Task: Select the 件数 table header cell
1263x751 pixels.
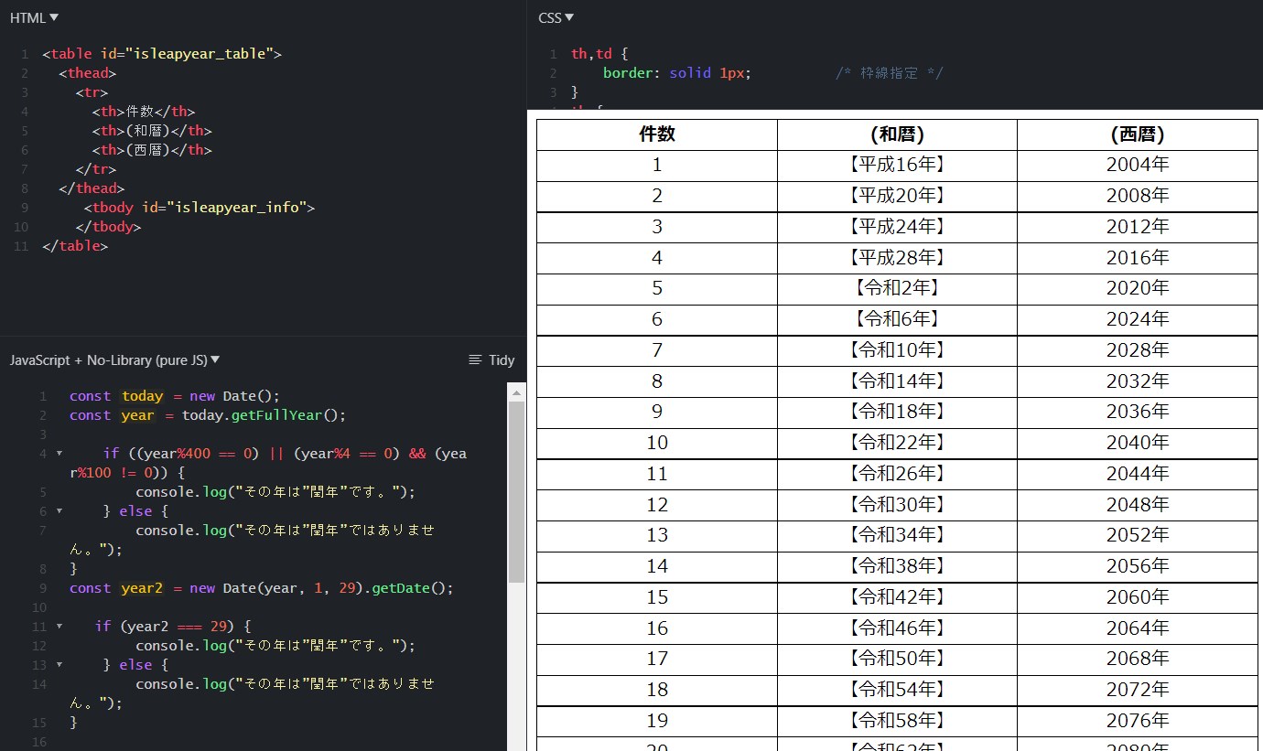Action: point(656,134)
